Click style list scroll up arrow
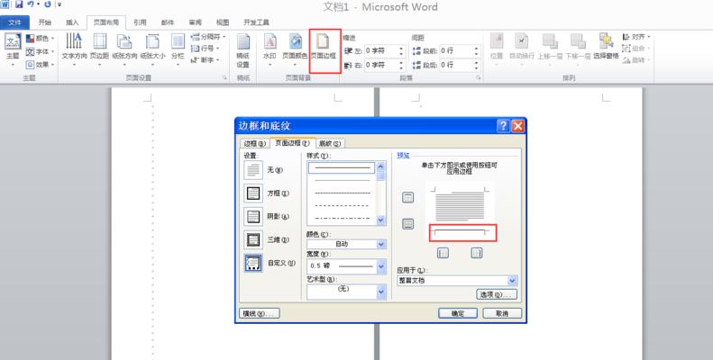 [381, 166]
